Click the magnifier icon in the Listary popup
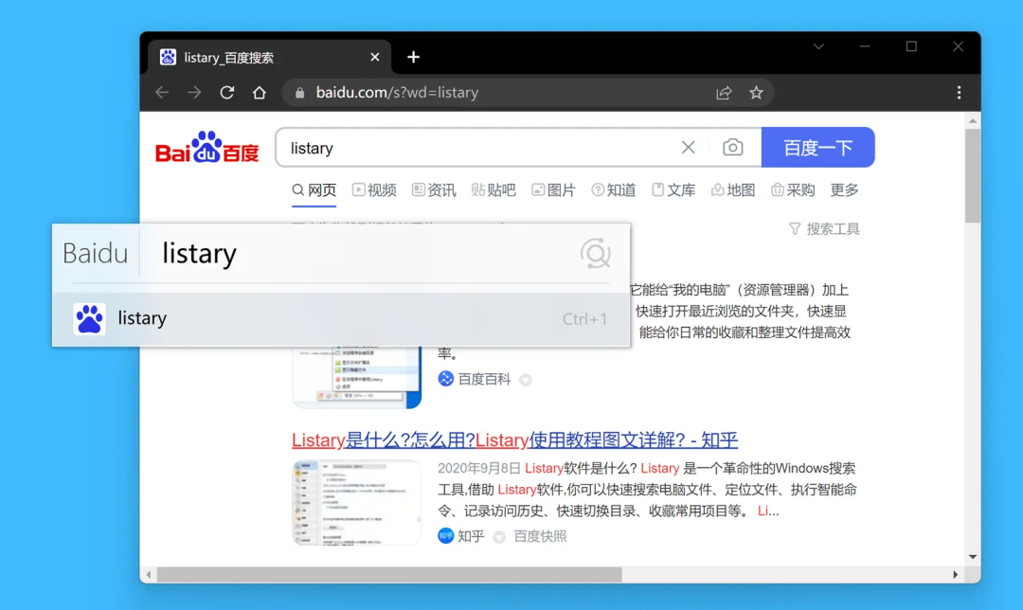This screenshot has width=1023, height=610. 596,254
